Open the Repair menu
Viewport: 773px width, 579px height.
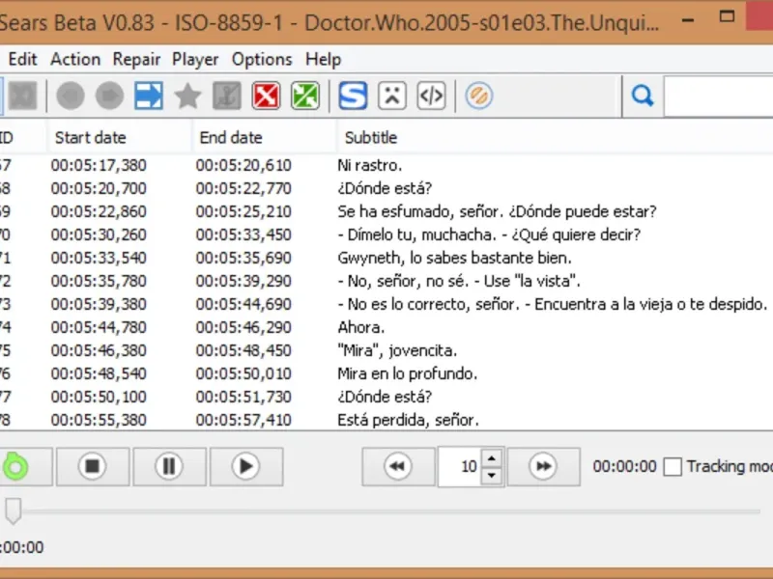(136, 59)
